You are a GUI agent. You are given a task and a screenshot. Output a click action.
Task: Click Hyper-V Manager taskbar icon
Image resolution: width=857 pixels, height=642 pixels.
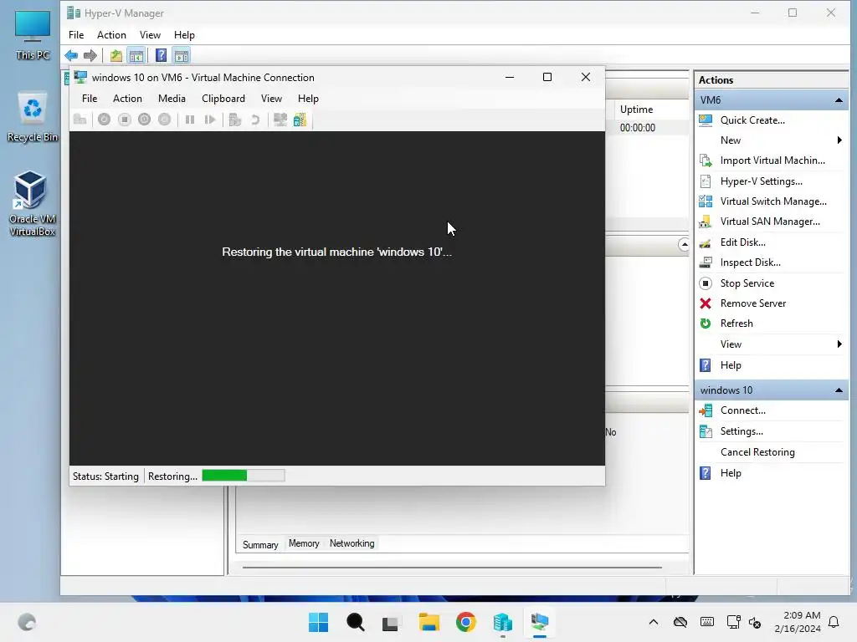503,622
